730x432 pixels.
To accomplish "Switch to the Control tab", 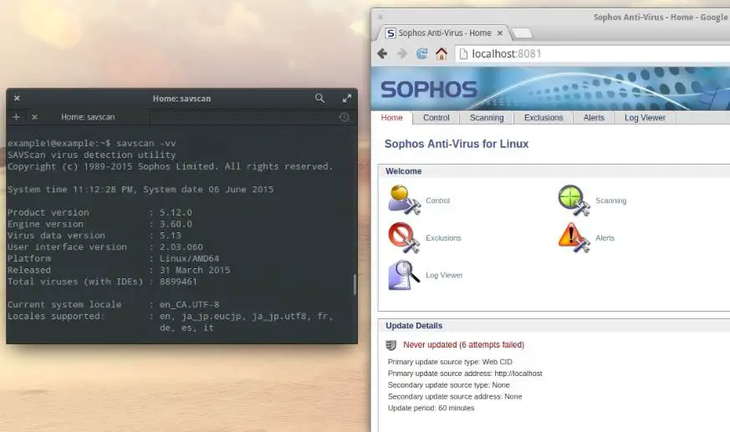I will click(436, 118).
